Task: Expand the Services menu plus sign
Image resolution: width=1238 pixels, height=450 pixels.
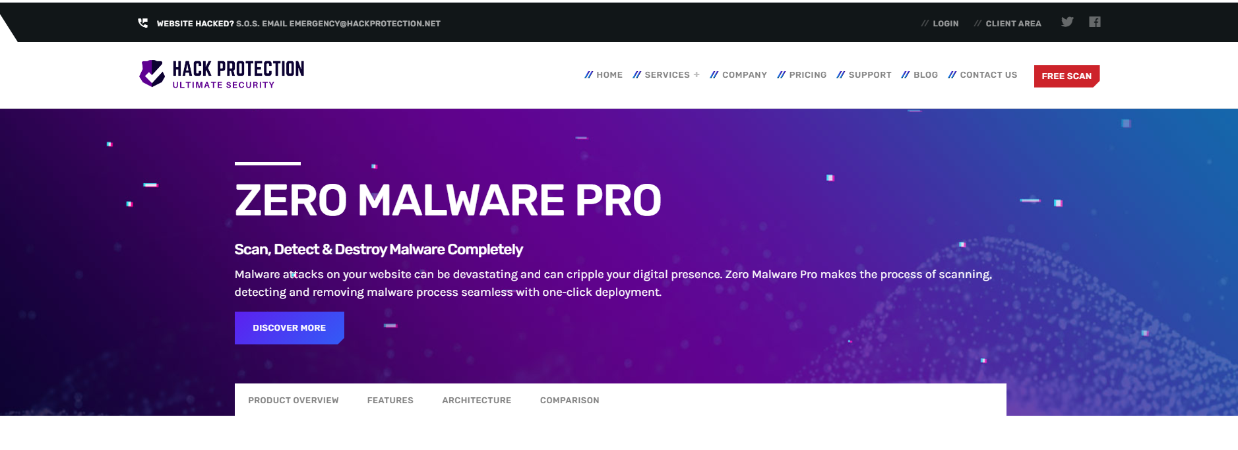Action: pyautogui.click(x=696, y=74)
